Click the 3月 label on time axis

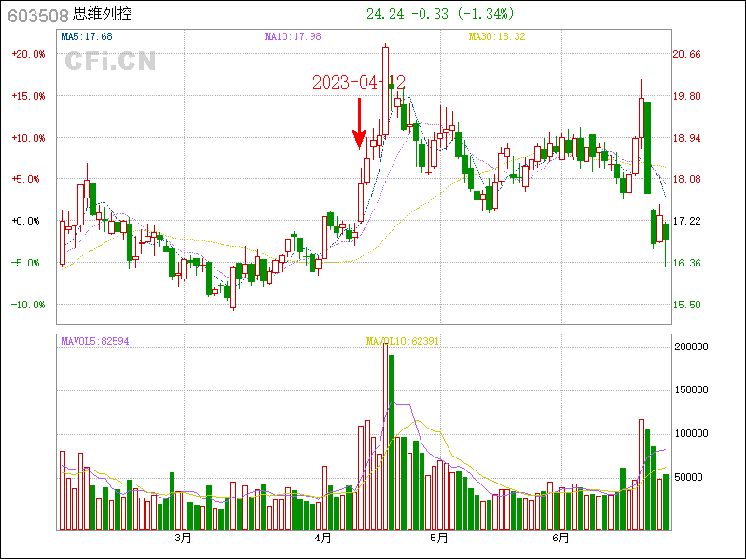[184, 539]
